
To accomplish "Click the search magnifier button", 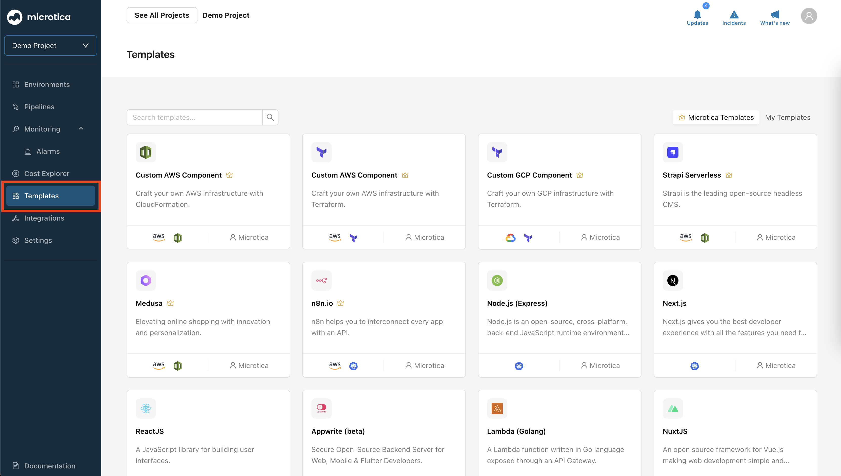I will (270, 117).
